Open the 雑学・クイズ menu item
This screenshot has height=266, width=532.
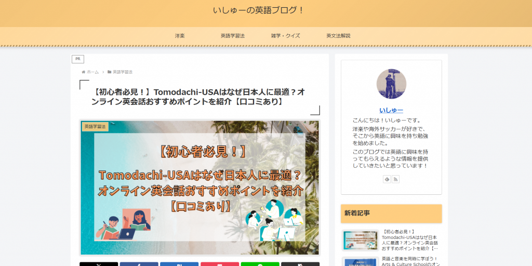[x=286, y=36]
